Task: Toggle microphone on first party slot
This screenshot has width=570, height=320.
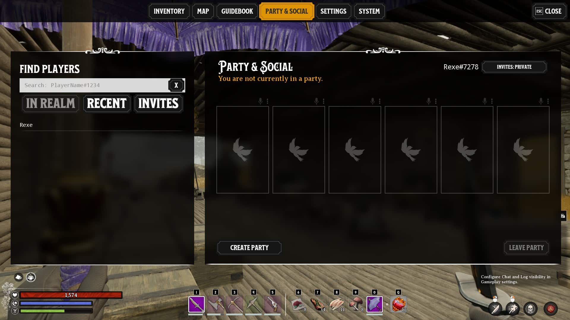Action: click(260, 101)
